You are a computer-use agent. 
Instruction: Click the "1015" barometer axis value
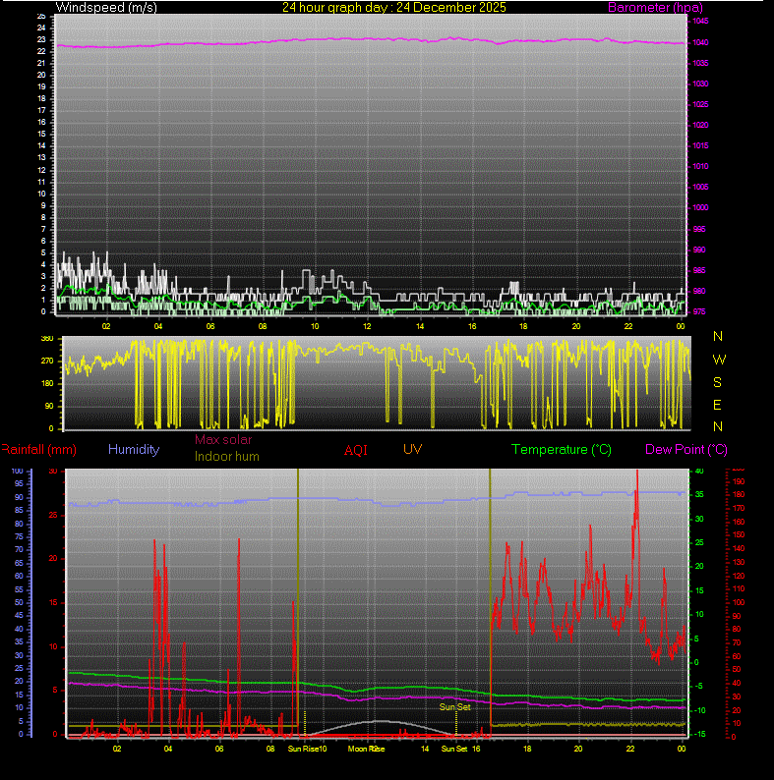coord(700,145)
